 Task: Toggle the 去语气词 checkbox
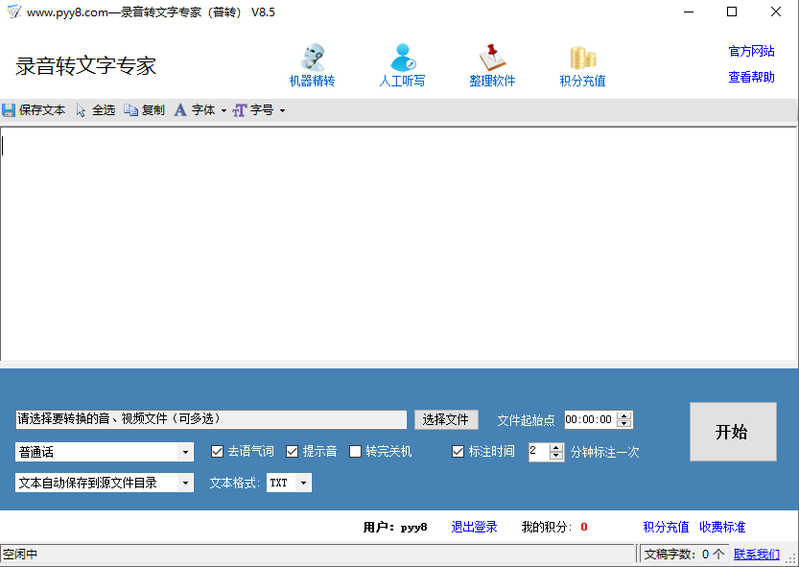pyautogui.click(x=217, y=451)
